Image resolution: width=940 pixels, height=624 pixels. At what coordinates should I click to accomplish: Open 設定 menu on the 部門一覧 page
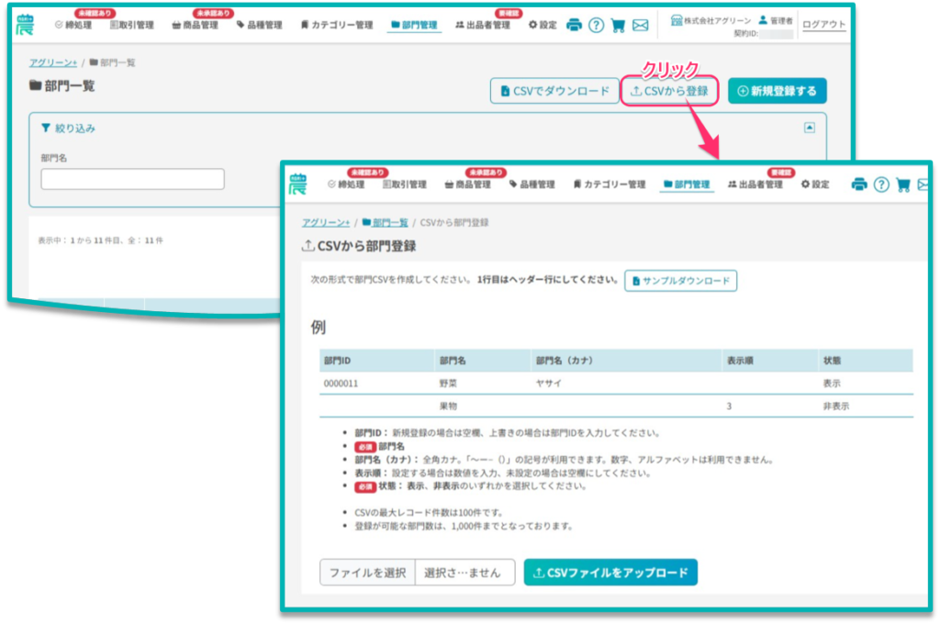click(543, 25)
